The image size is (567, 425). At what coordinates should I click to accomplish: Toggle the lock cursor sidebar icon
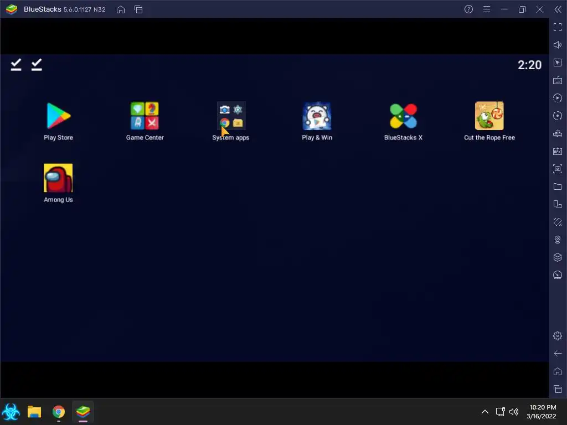[558, 63]
